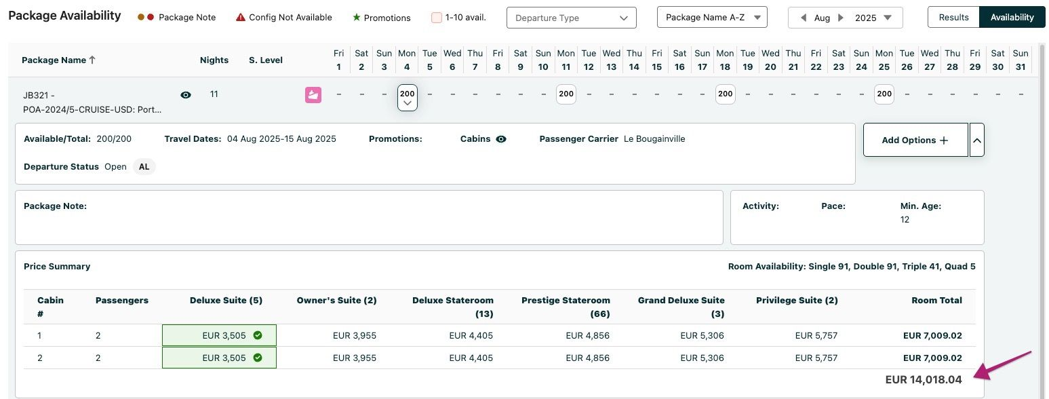Image resolution: width=1049 pixels, height=399 pixels.
Task: Click green checkmark in cabin 1 Deluxe Suite
Action: click(x=258, y=335)
